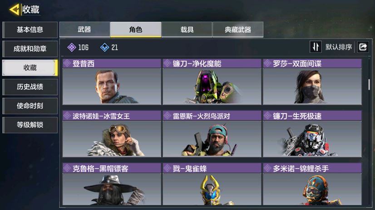
Task: Open the 基本信息 section
Action: (30, 30)
